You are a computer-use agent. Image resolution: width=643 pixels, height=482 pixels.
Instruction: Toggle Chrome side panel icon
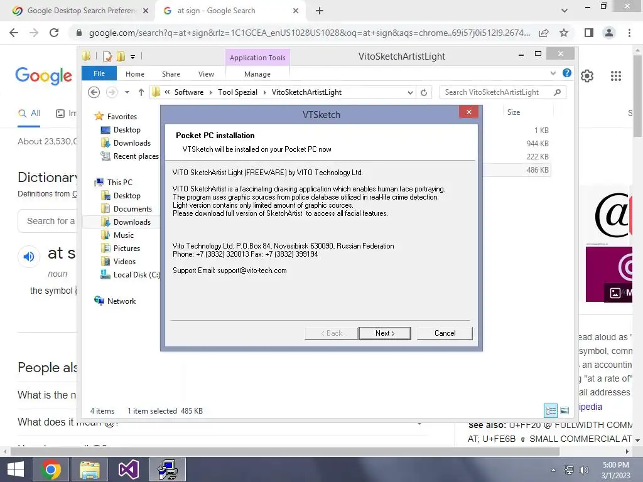(589, 33)
